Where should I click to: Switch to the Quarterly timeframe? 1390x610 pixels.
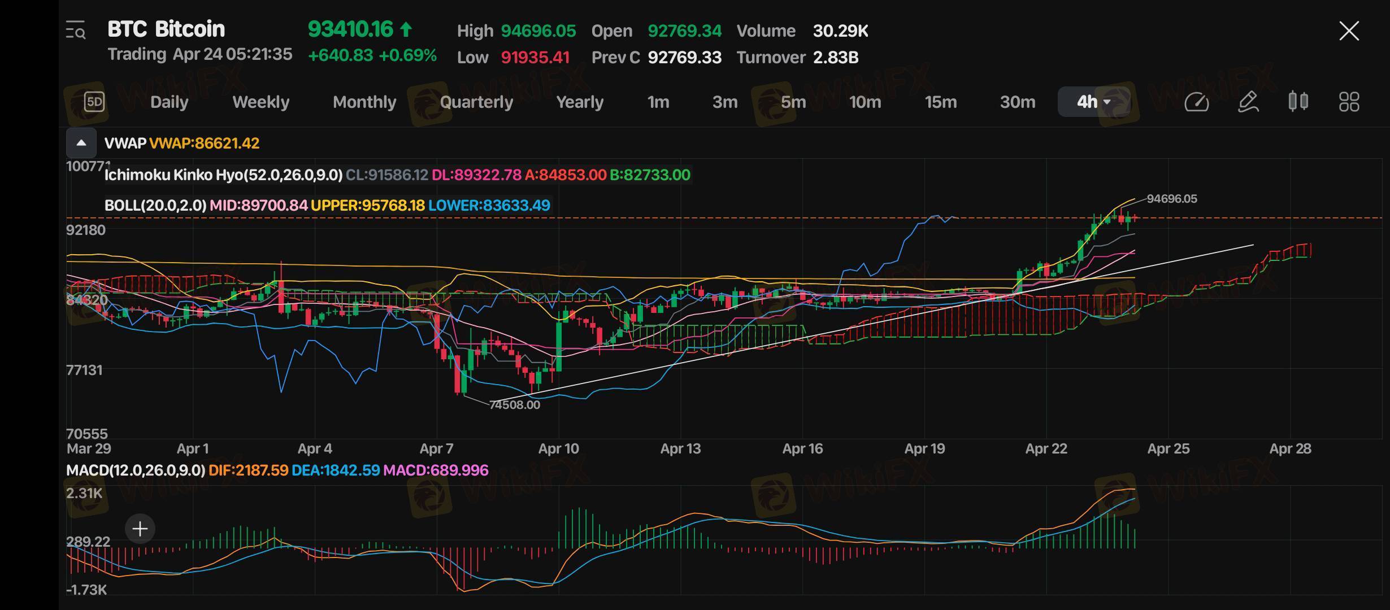coord(476,102)
